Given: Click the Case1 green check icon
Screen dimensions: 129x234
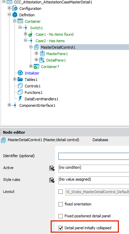Looking at the screenshot, I should point(30,34).
